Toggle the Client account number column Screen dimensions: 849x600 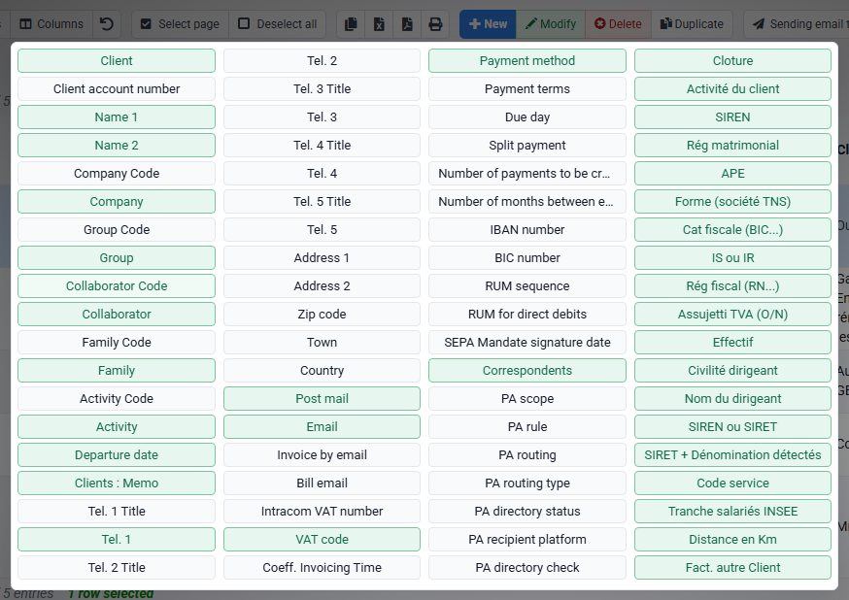pos(117,88)
